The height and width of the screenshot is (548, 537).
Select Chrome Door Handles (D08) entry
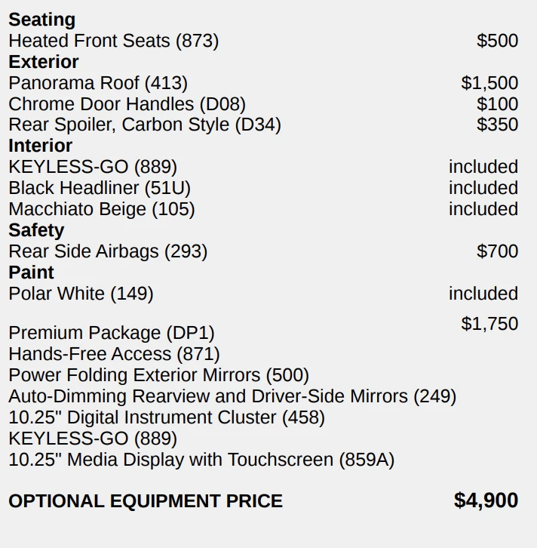tap(127, 104)
